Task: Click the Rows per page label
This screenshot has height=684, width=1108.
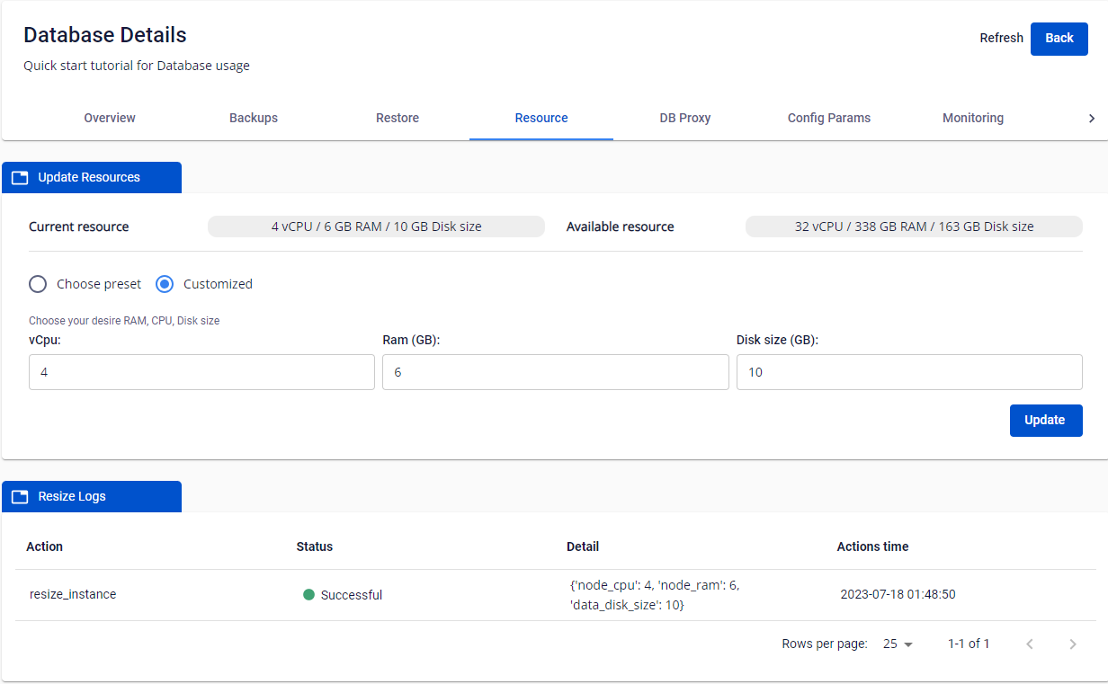Action: point(825,644)
